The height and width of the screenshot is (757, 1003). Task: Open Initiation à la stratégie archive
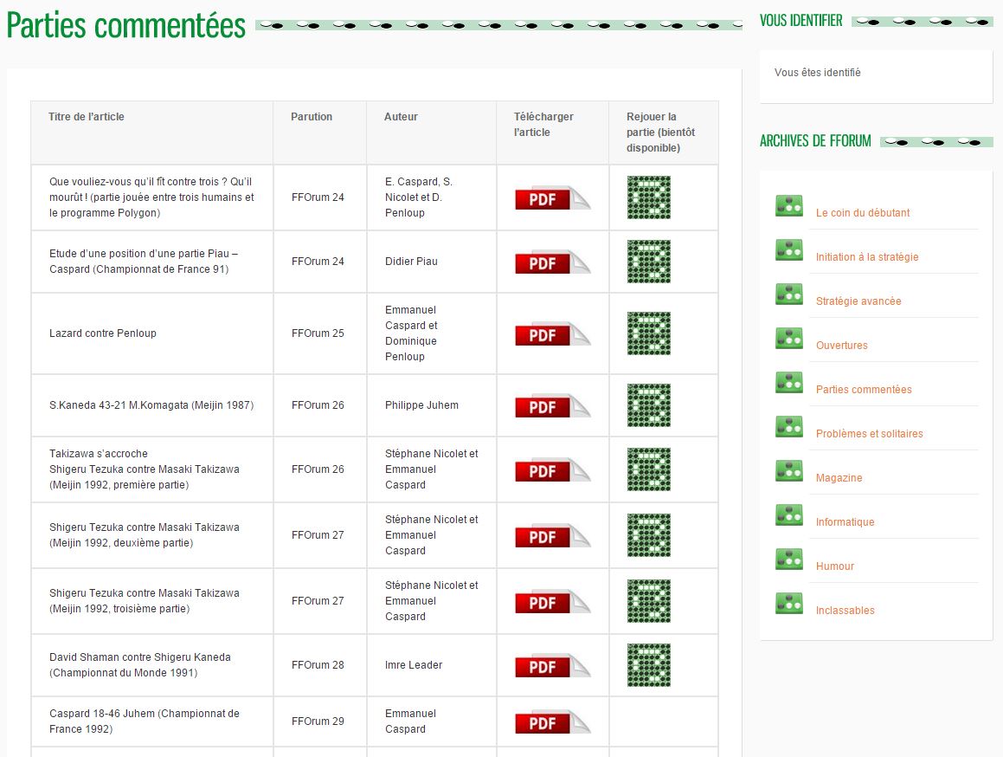866,257
